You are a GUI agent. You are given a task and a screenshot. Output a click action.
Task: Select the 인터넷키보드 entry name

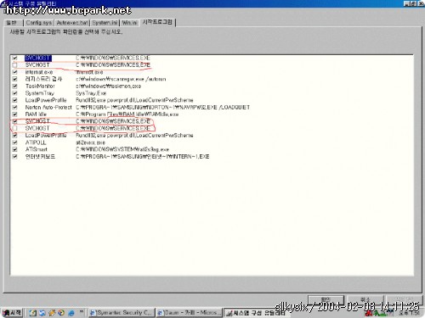tap(40, 157)
